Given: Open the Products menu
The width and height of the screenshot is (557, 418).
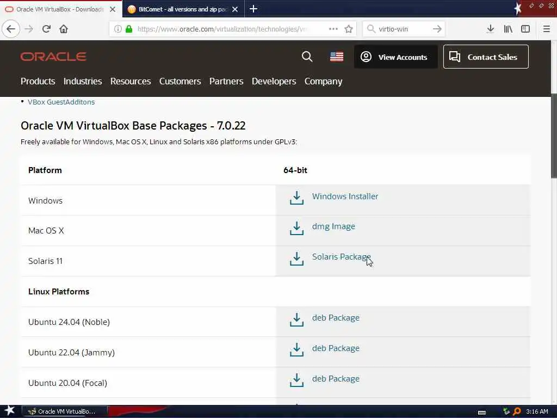Looking at the screenshot, I should (38, 82).
